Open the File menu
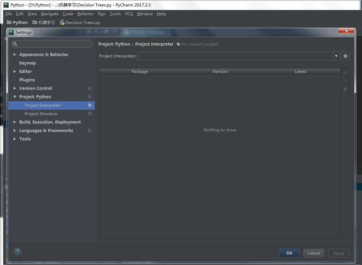This screenshot has height=265, width=362. (x=8, y=14)
